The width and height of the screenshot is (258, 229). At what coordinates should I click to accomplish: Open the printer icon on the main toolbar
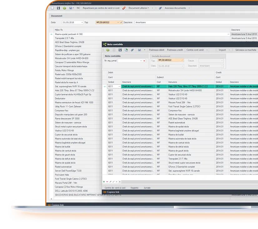[71, 8]
